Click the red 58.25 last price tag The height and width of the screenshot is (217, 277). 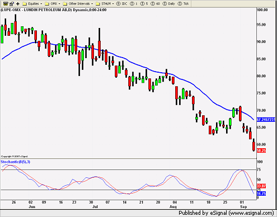(x=261, y=150)
